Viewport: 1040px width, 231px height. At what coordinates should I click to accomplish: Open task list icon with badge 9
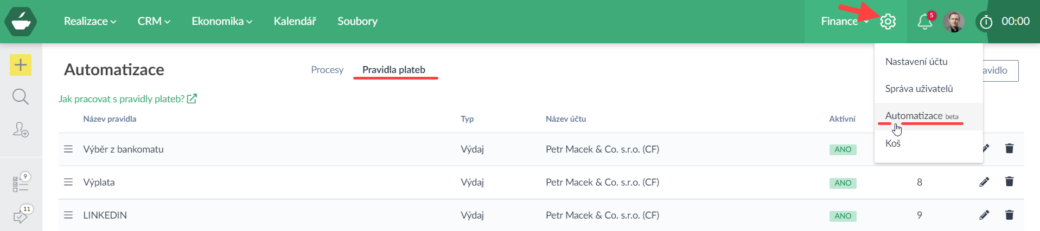[21, 184]
